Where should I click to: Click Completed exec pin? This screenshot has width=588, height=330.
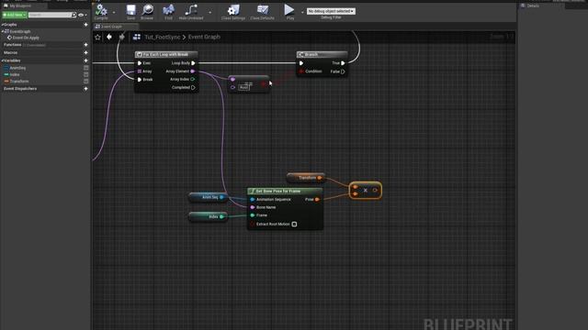(193, 88)
